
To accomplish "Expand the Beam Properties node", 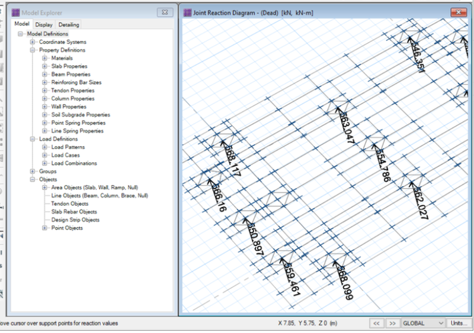I will point(44,75).
